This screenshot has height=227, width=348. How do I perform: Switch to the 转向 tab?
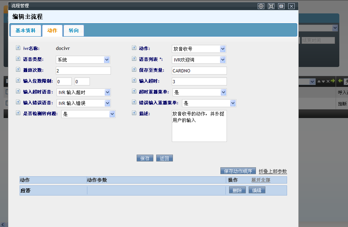click(x=74, y=31)
